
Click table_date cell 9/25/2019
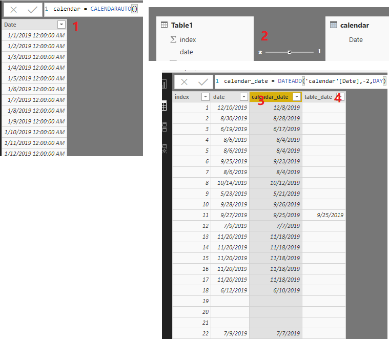324,215
